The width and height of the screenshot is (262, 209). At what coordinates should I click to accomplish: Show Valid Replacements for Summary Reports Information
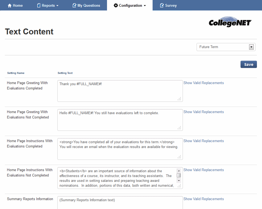[x=204, y=199]
